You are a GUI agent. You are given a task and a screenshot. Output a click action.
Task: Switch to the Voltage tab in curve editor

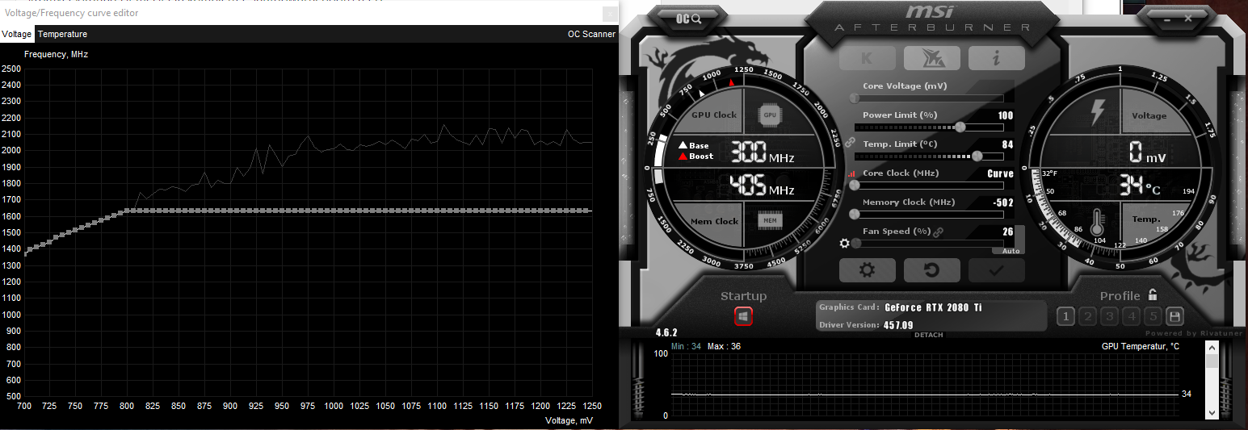[17, 34]
